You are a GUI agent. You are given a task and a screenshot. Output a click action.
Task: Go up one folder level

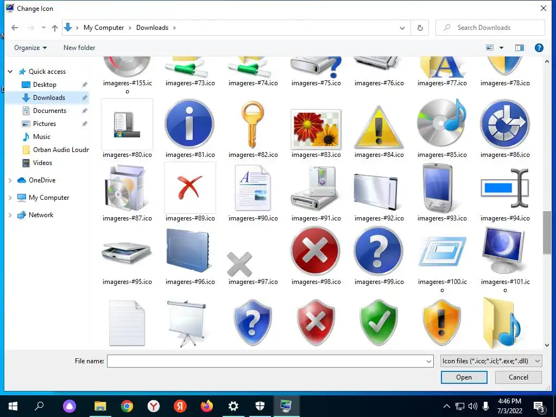(55, 28)
